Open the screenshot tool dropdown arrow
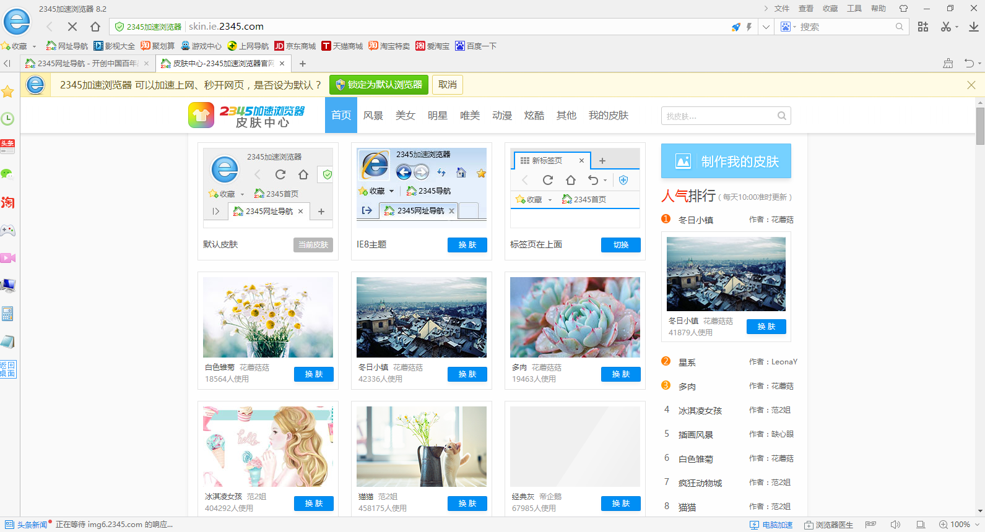This screenshot has height=532, width=985. pos(957,27)
